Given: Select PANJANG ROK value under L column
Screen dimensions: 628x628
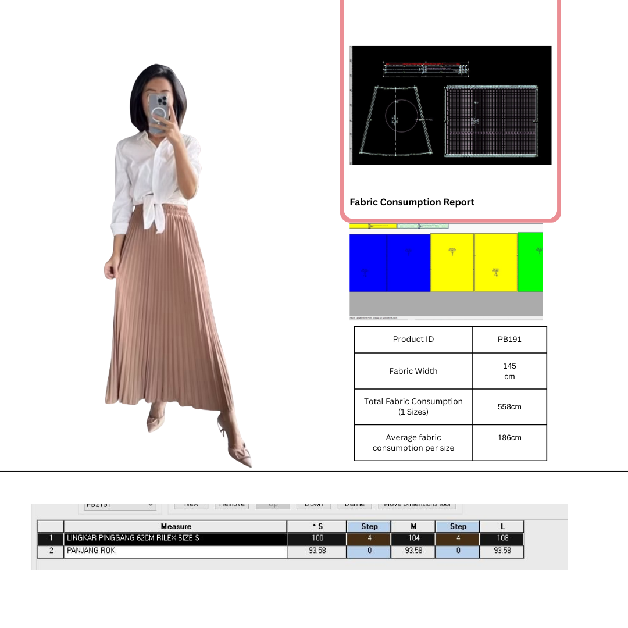Looking at the screenshot, I should (502, 551).
